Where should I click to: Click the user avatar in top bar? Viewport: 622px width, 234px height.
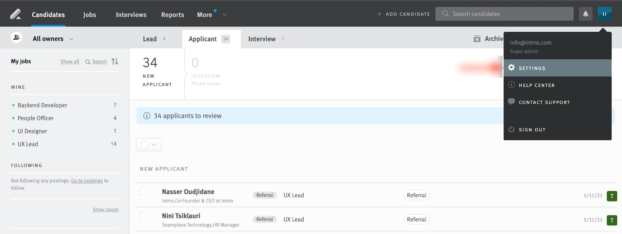[x=605, y=14]
